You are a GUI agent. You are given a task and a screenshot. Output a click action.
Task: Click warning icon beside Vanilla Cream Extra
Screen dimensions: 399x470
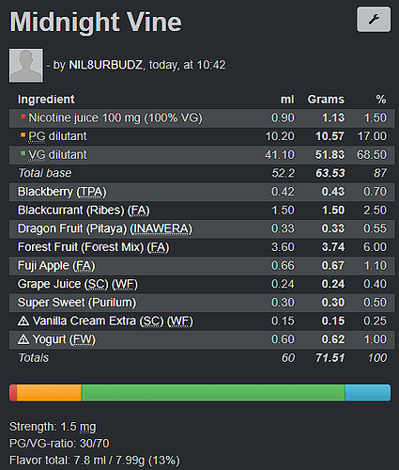point(23,321)
